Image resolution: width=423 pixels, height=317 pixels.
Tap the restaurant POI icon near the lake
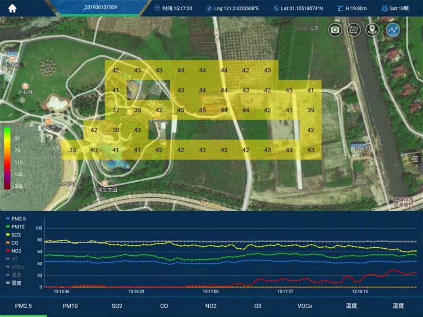click(x=49, y=121)
